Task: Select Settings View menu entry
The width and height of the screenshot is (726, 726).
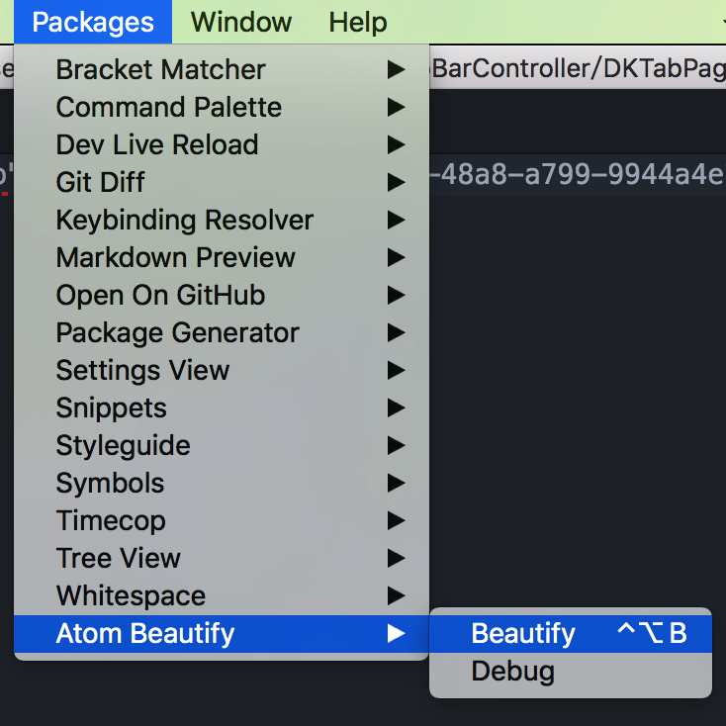Action: (222, 370)
